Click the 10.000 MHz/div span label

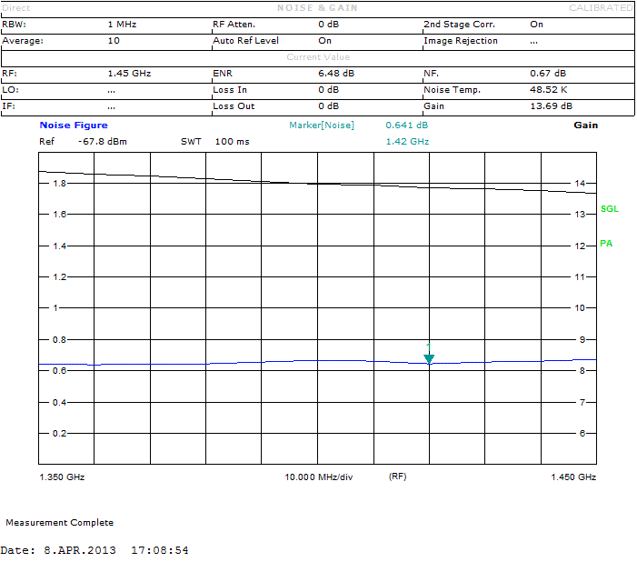tap(319, 477)
